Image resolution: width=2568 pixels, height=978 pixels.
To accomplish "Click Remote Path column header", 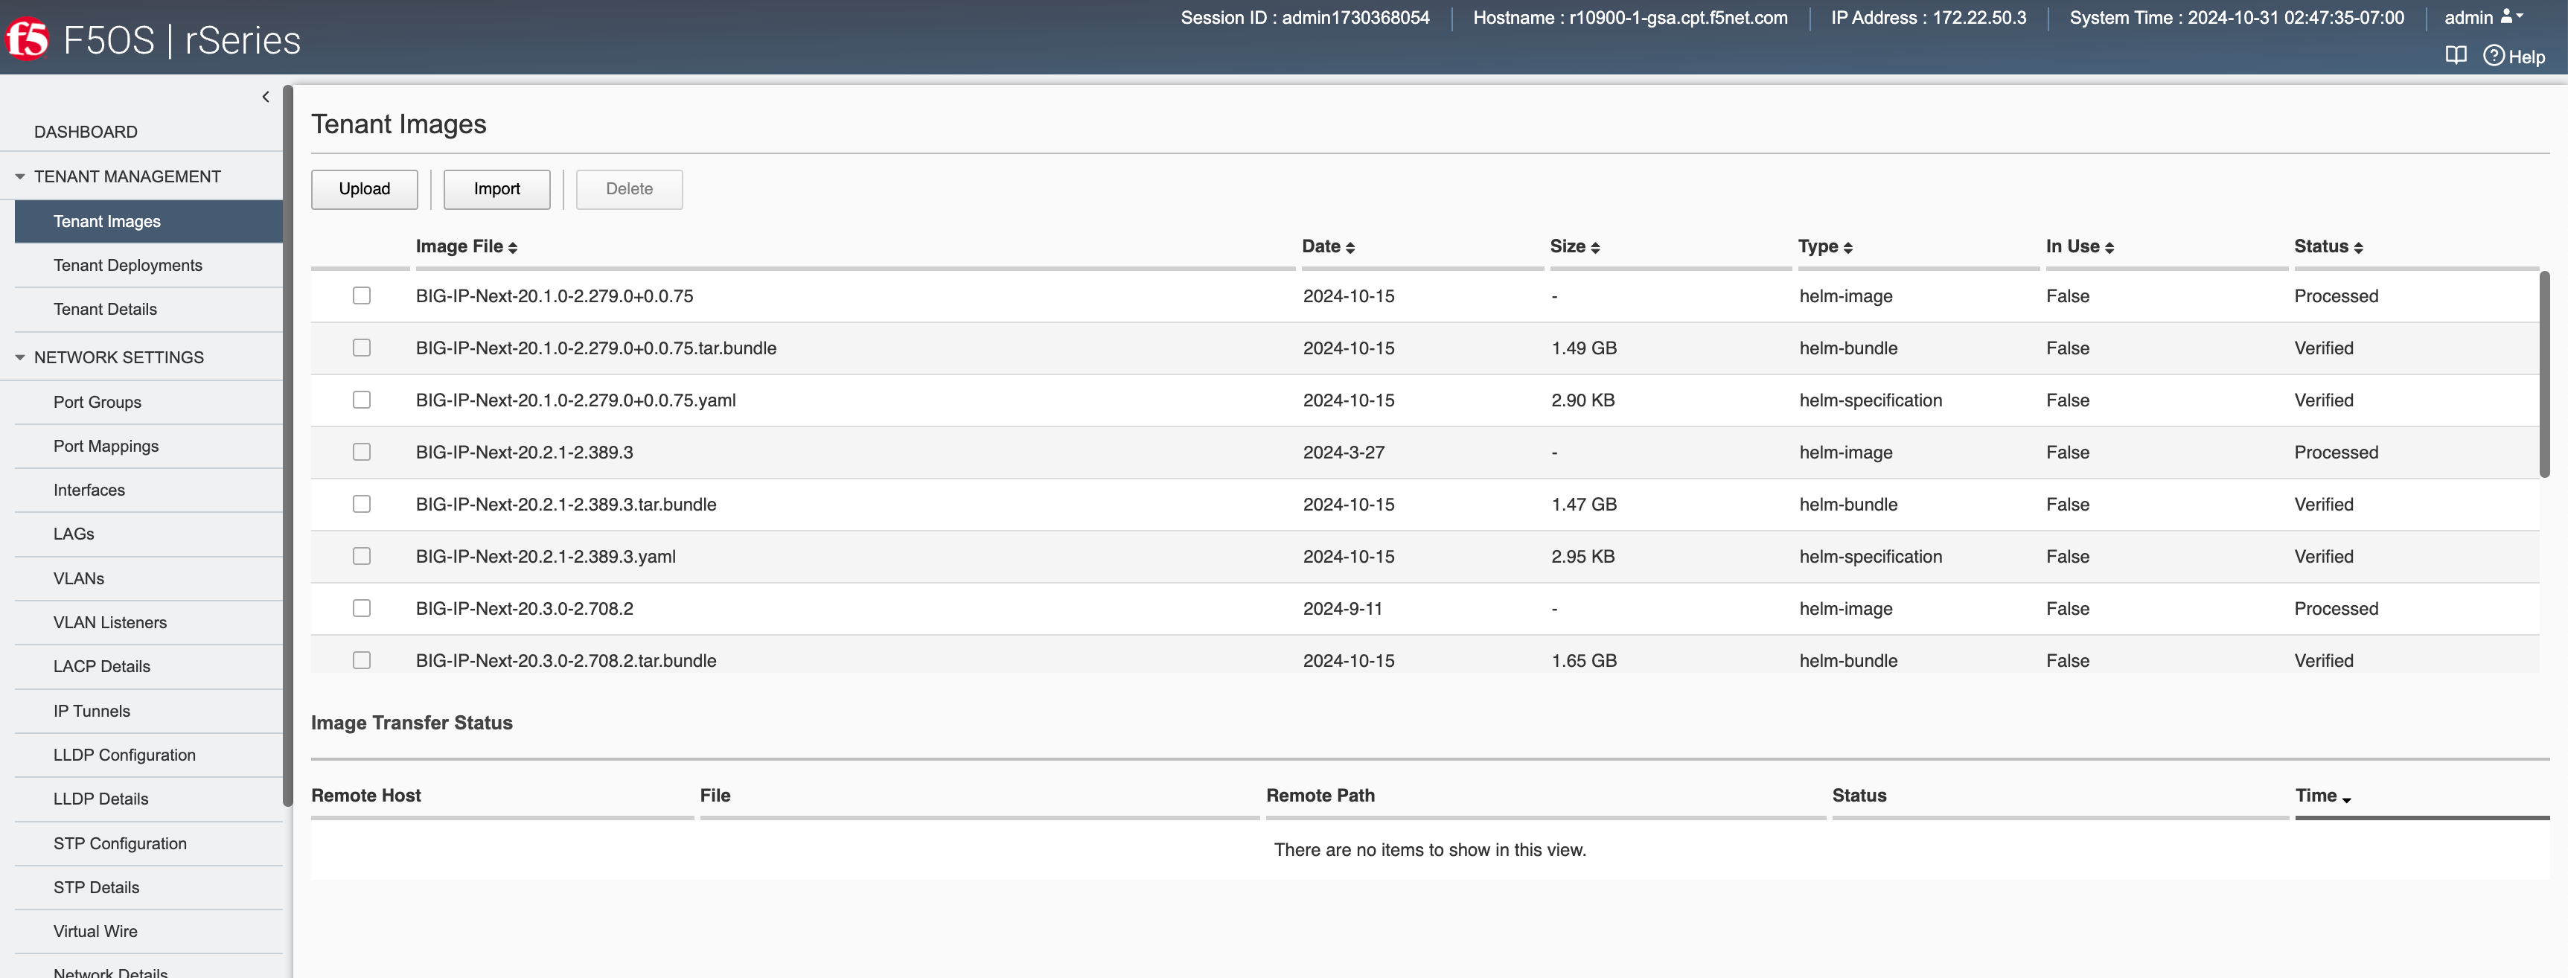I will pyautogui.click(x=1320, y=796).
